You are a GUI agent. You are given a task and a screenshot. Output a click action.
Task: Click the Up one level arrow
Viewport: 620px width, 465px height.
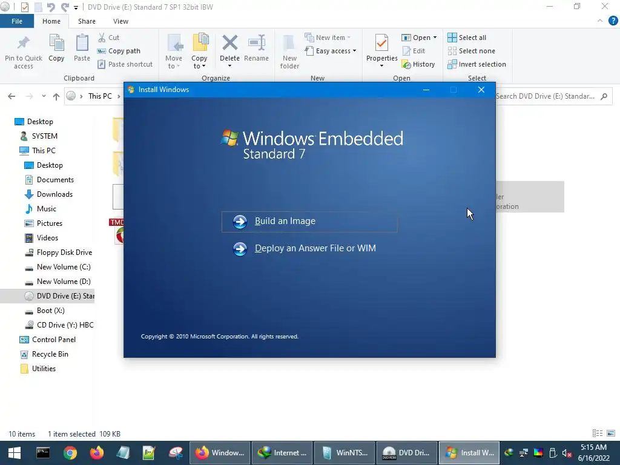click(x=56, y=96)
